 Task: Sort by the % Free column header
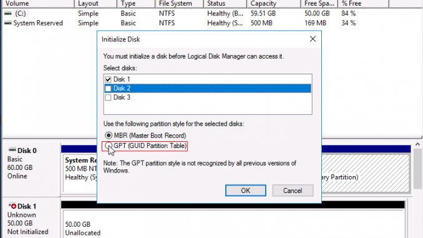tap(364, 4)
